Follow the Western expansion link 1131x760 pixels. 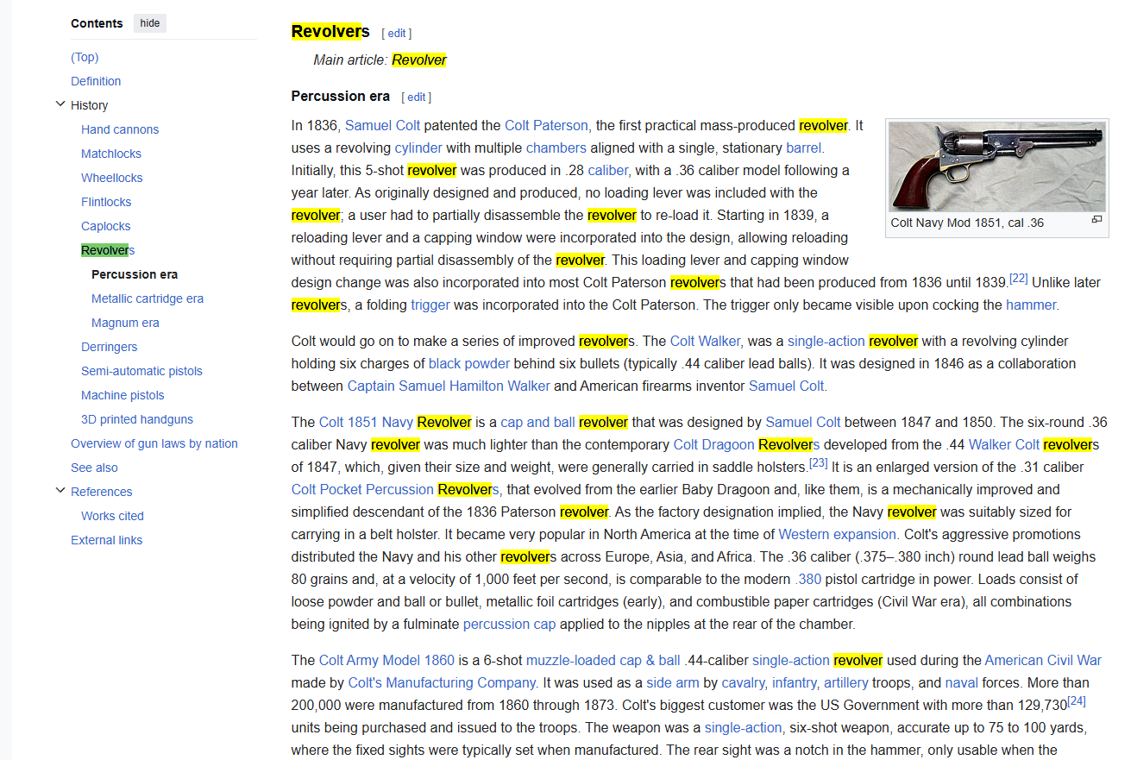[x=838, y=534]
